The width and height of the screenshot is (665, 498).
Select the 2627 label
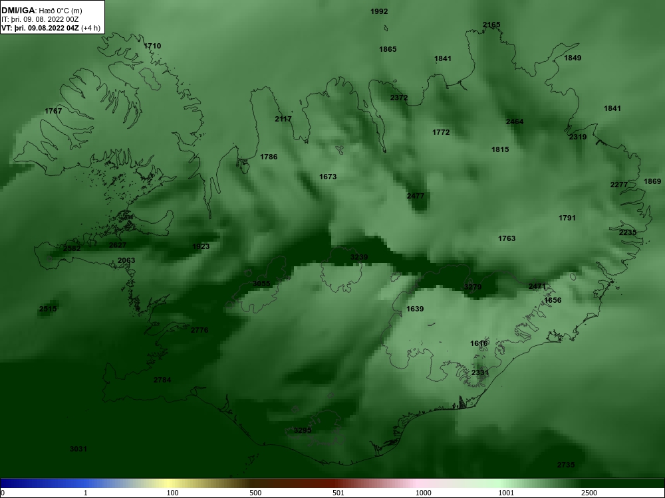click(118, 245)
